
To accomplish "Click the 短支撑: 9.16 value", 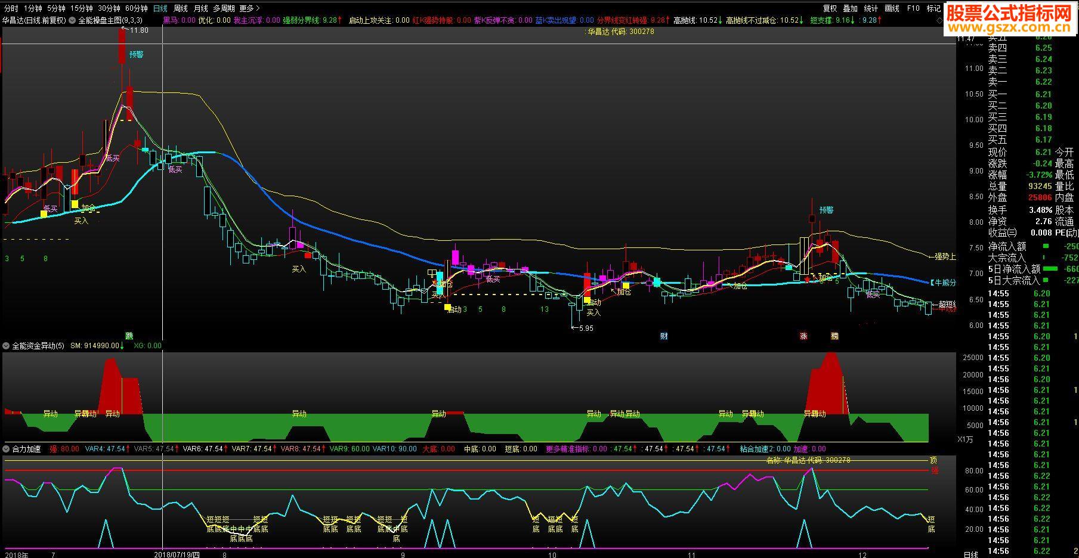I will (x=831, y=20).
